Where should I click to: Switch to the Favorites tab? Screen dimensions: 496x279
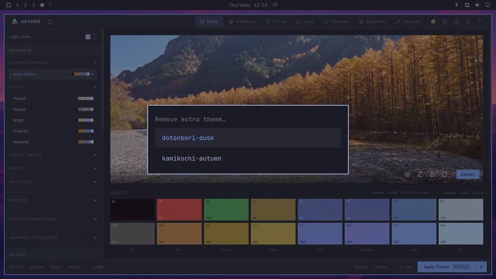[x=336, y=21]
